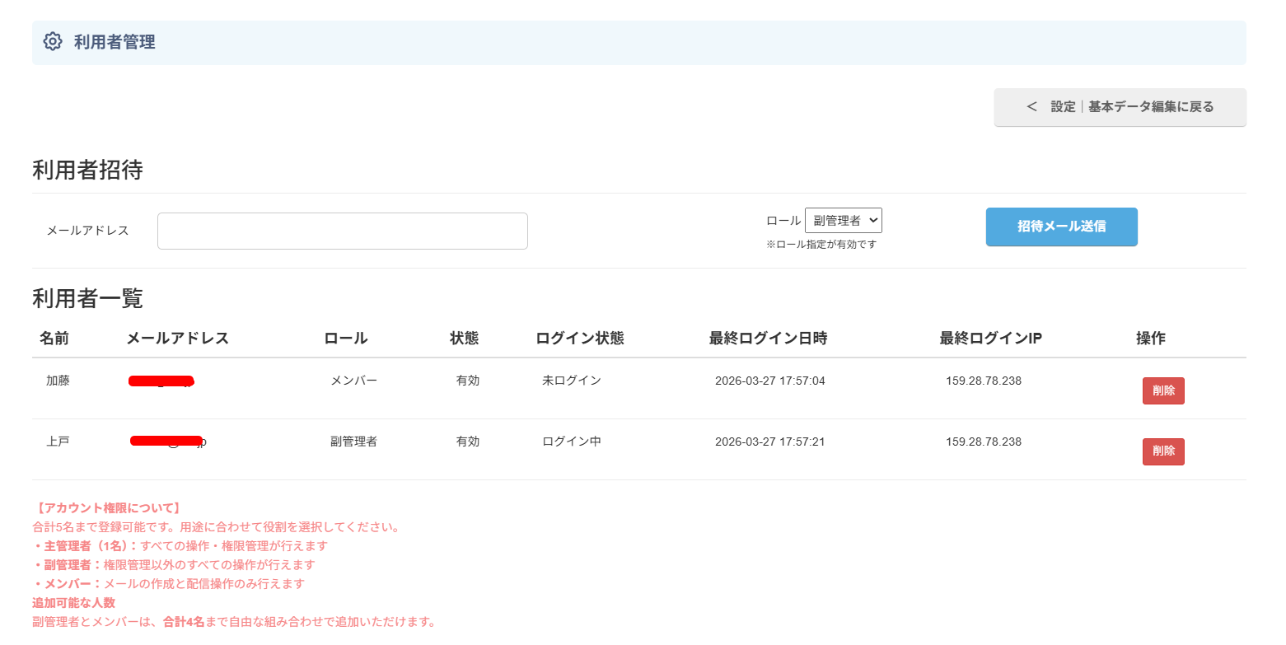Click the 未ログイン status for 加藤
This screenshot has height=645, width=1286.
(571, 381)
